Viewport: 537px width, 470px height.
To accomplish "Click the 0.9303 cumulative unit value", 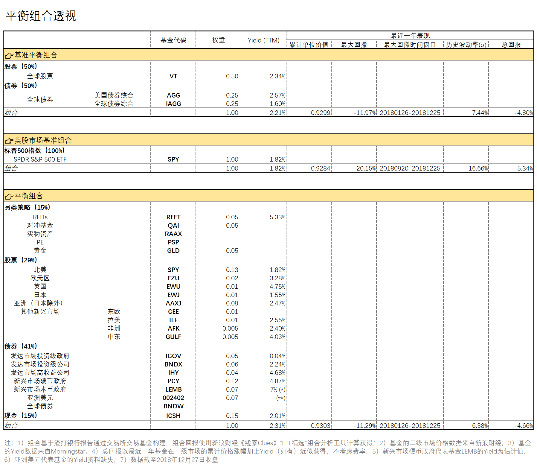I will pyautogui.click(x=321, y=426).
